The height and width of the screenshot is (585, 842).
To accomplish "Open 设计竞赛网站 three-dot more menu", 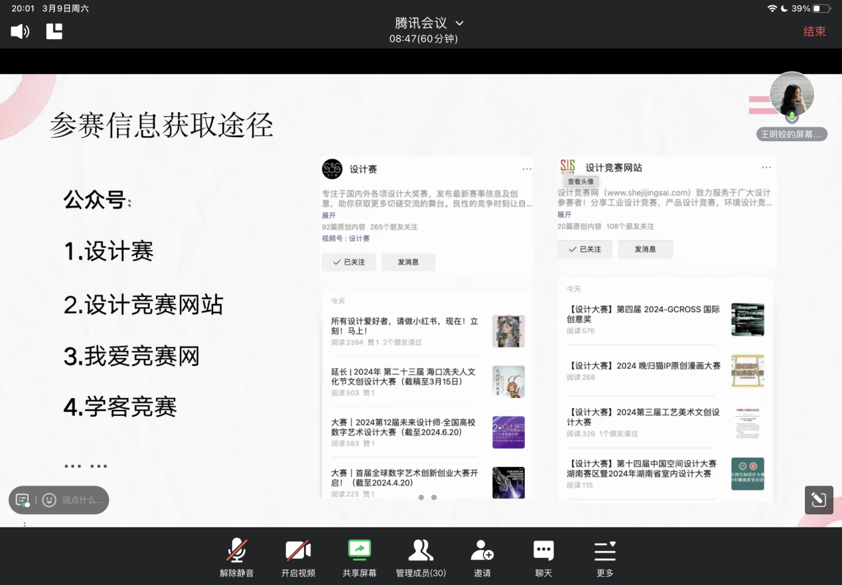I will click(x=766, y=168).
